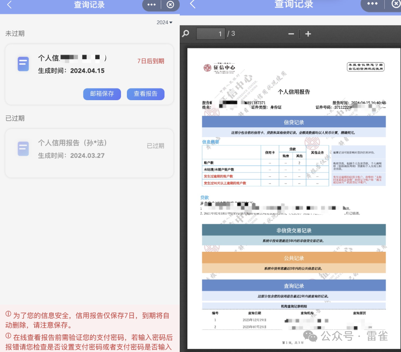Click the 发生过逾期的账户数 row label
This screenshot has width=401, height=352.
click(x=218, y=176)
